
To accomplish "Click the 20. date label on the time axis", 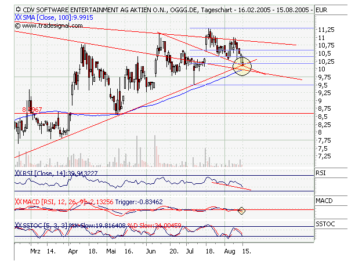I will (x=174, y=251).
